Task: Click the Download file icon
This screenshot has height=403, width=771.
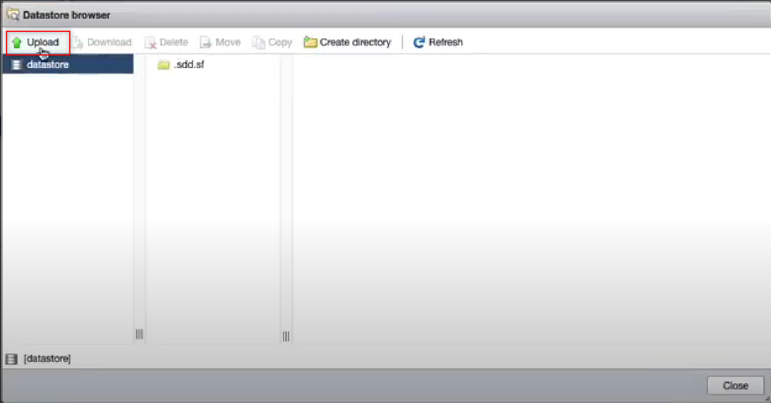Action: coord(79,42)
